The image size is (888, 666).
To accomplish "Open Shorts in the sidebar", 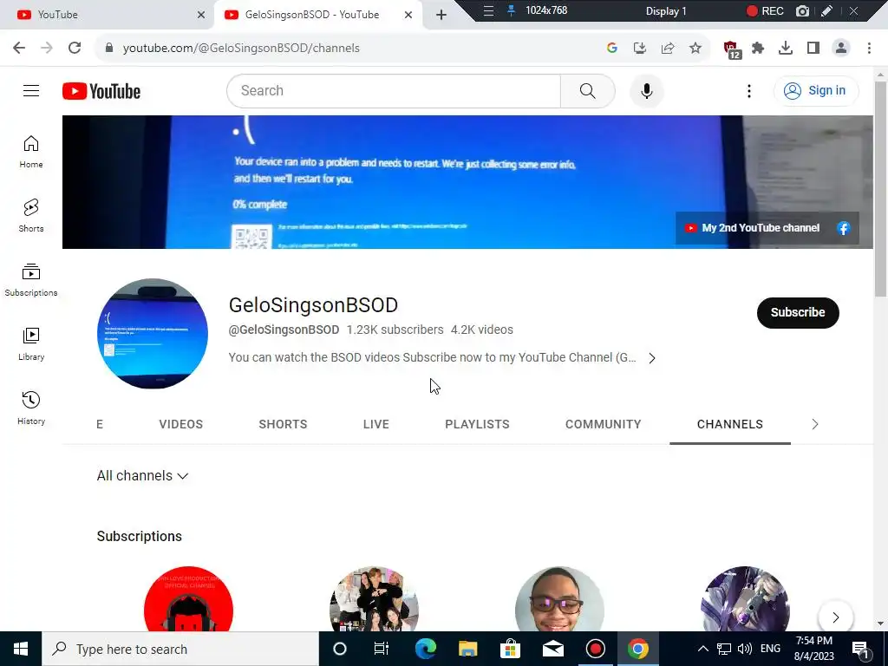I will 31,216.
